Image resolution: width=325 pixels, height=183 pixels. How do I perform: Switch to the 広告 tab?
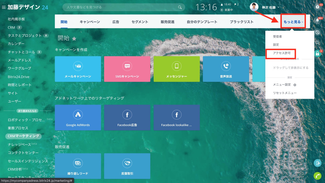[x=116, y=22]
